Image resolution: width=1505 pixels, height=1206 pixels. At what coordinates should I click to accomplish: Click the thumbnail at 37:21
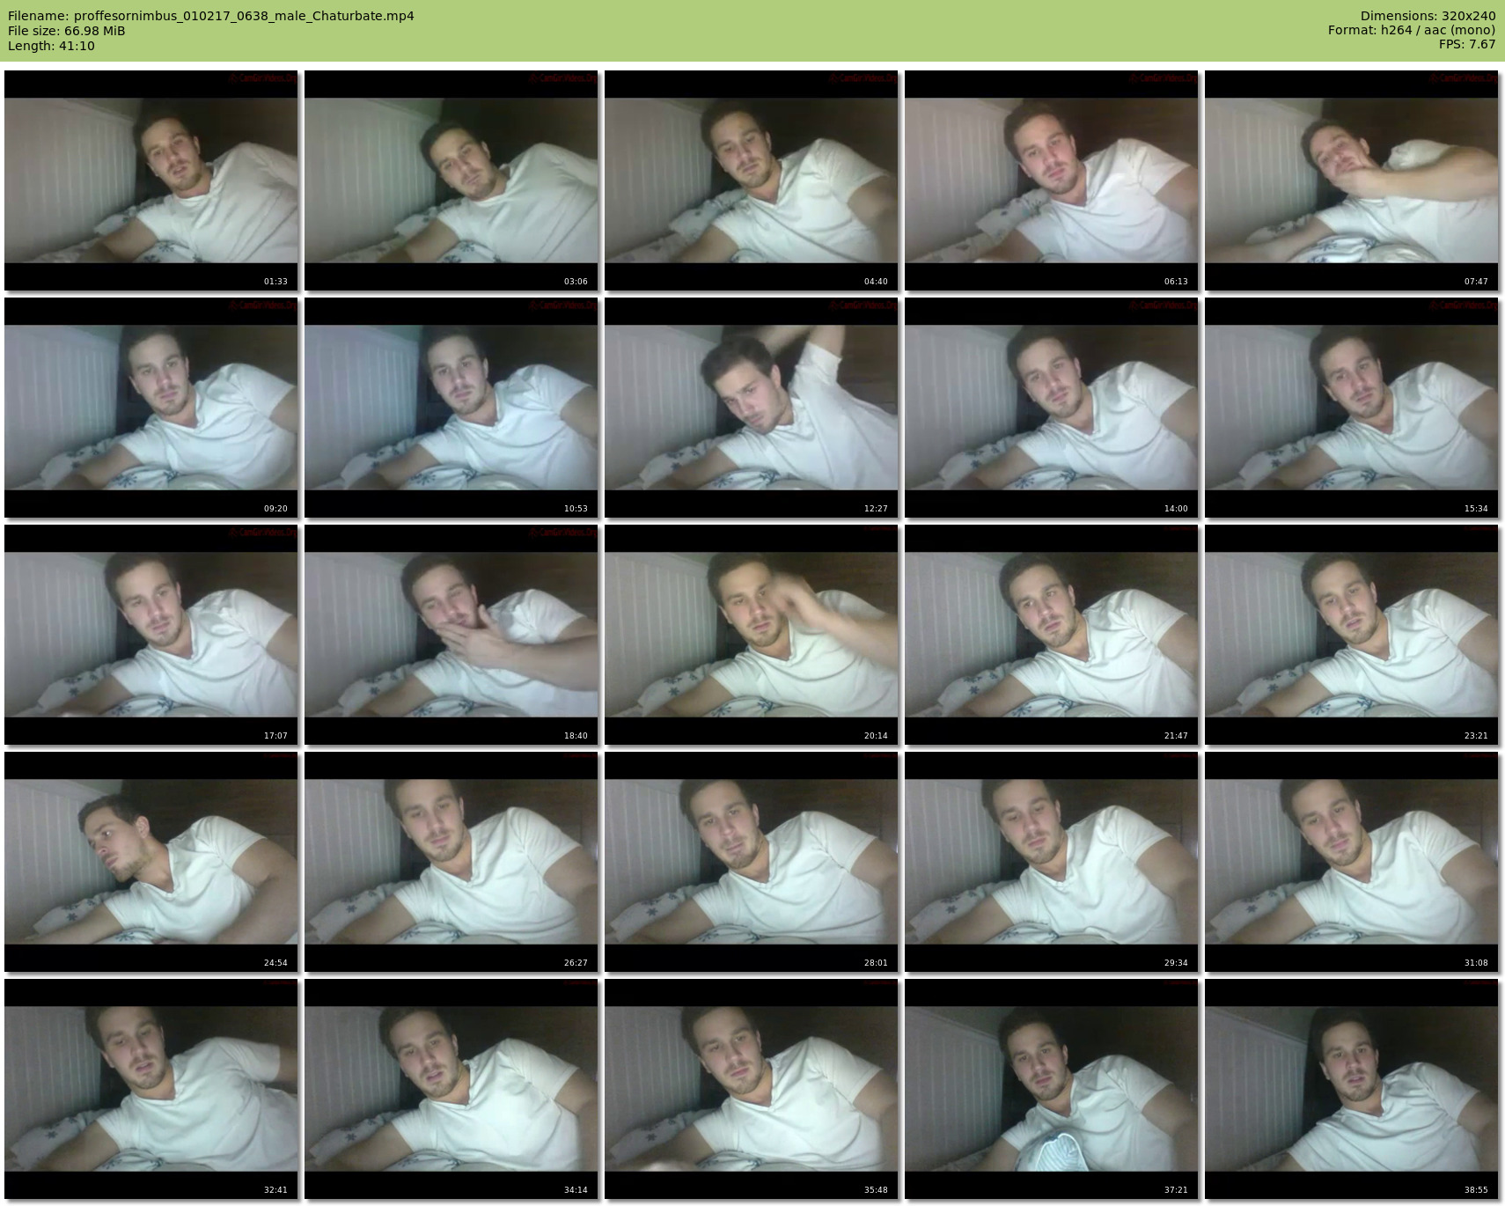(x=1051, y=1089)
